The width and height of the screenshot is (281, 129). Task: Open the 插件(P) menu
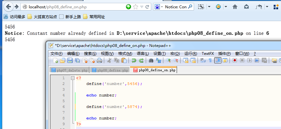[x=224, y=54]
